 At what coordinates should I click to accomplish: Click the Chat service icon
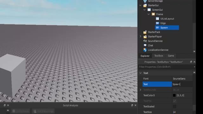coord(145,45)
